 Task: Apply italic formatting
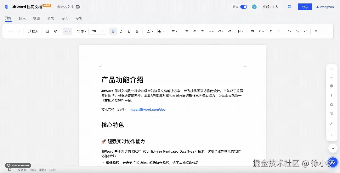(x=121, y=31)
